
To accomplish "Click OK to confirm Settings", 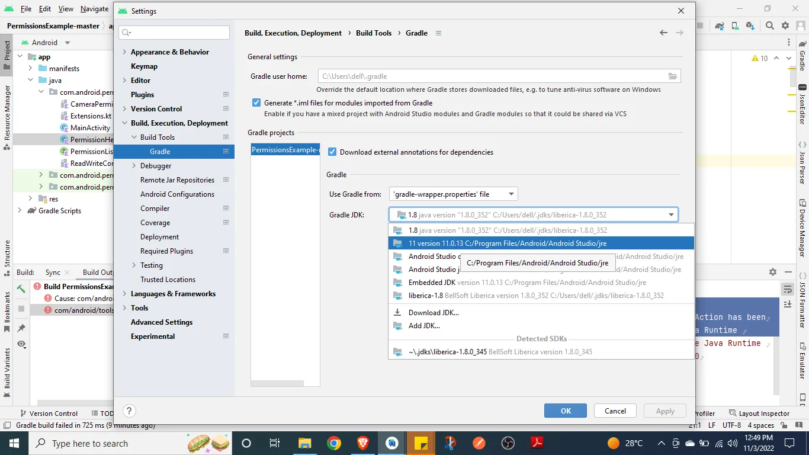I will pos(566,411).
